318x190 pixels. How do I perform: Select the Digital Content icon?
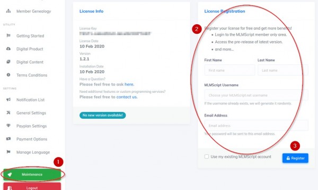click(x=8, y=62)
